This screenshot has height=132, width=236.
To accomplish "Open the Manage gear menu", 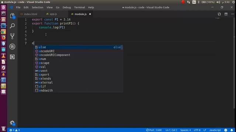I will (12, 123).
